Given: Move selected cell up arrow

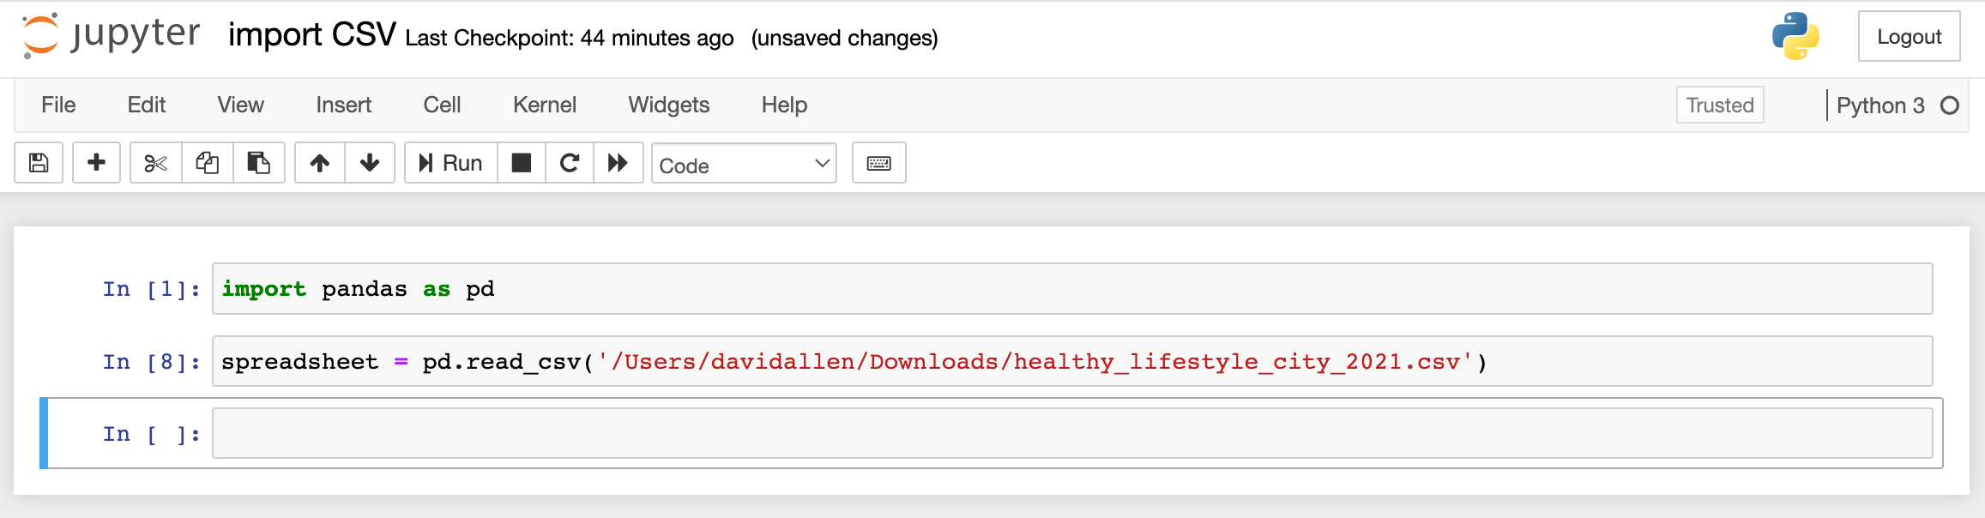Looking at the screenshot, I should 320,163.
